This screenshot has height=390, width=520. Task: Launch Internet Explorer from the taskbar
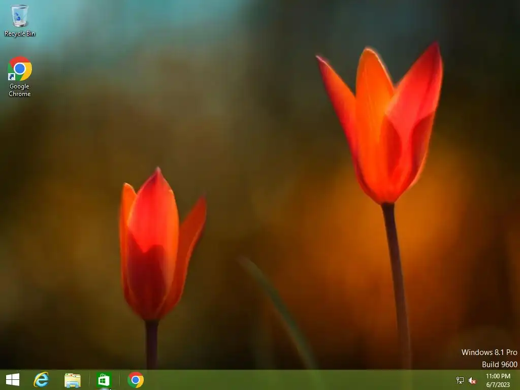[x=41, y=380]
